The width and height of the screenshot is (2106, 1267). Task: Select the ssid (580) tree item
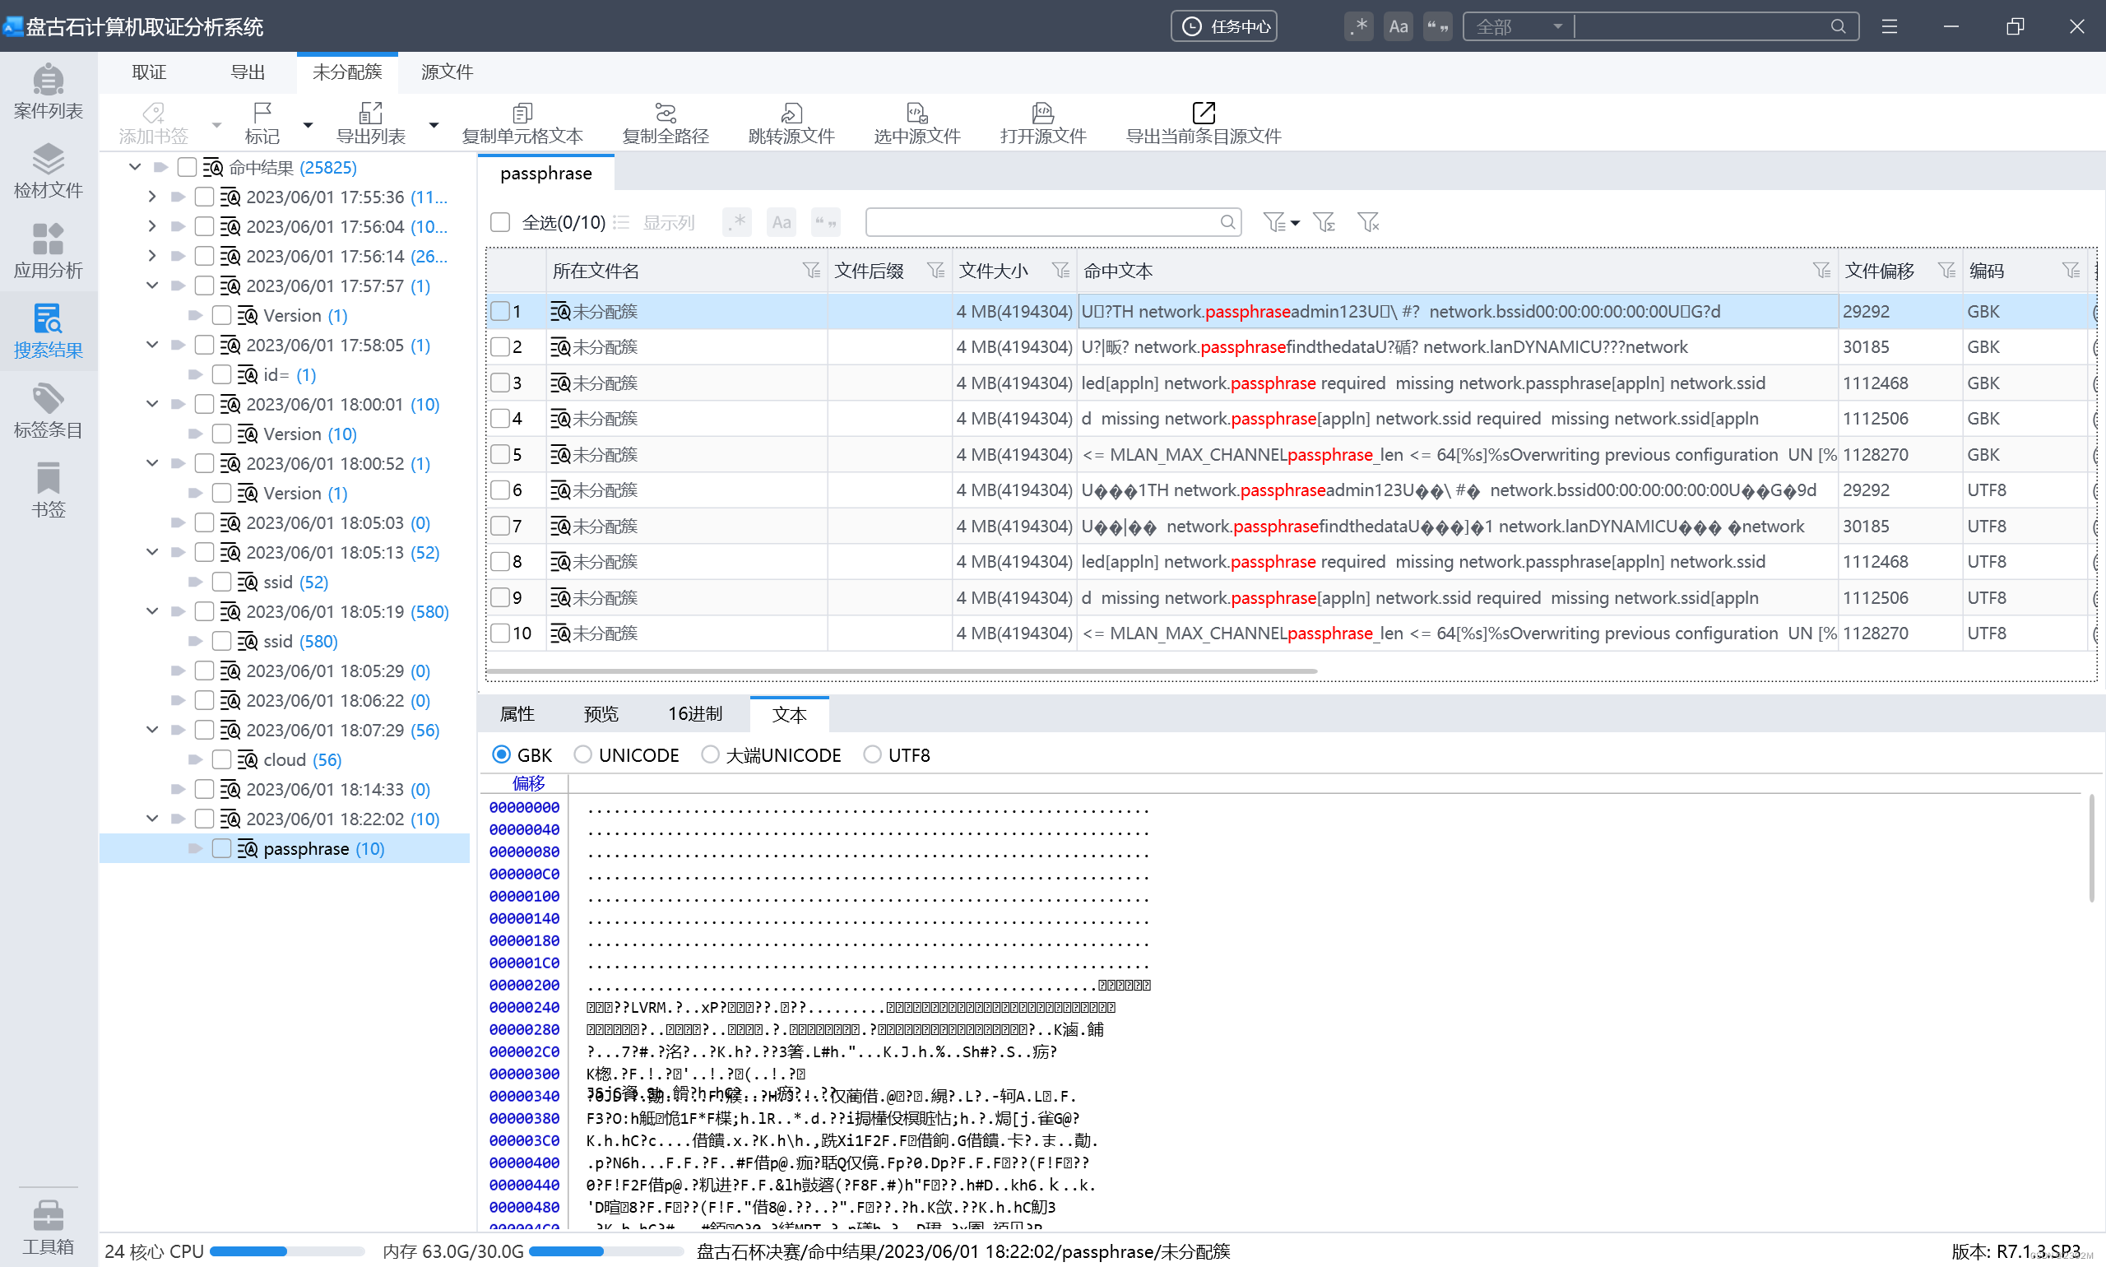pyautogui.click(x=300, y=641)
